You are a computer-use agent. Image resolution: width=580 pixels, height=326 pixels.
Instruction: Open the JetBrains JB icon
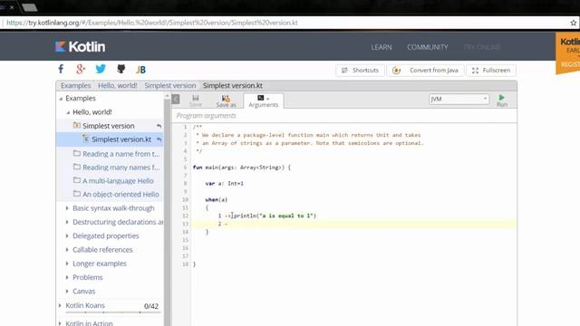click(140, 70)
